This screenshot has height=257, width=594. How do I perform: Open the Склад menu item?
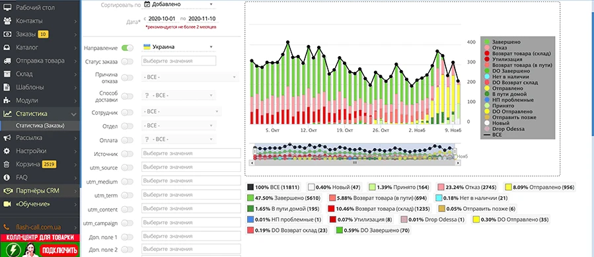click(x=40, y=74)
